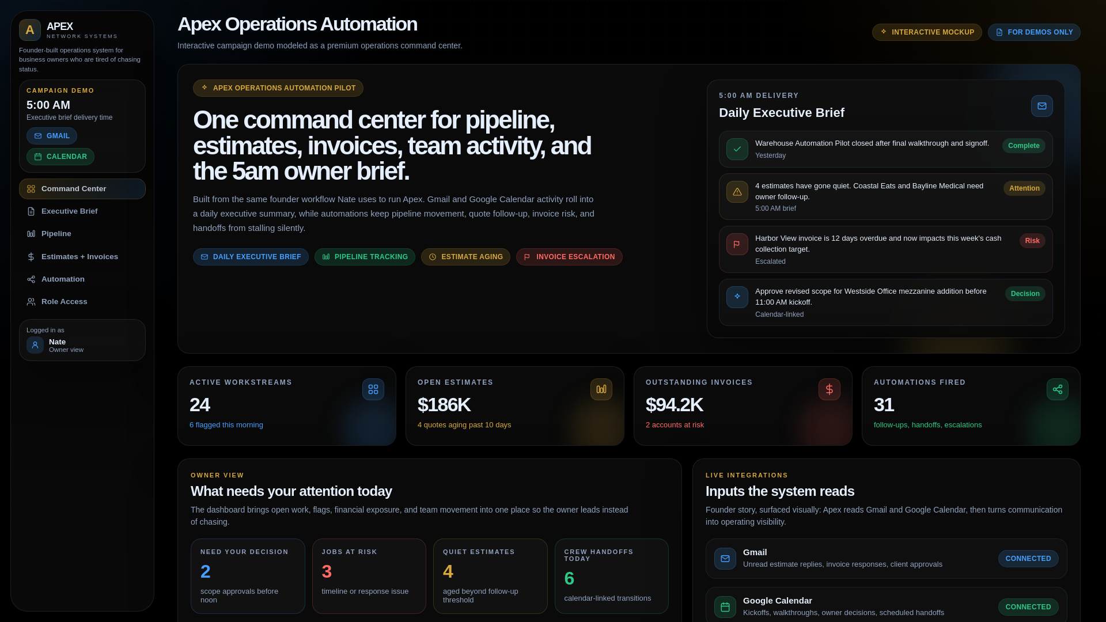The image size is (1106, 622).
Task: Open the Need Your Decision tile
Action: coord(248,576)
